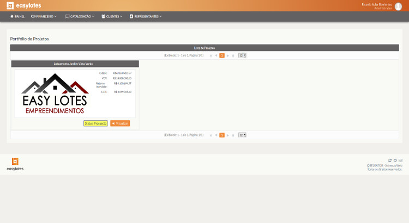Select the Retorno investidor value R$ 4.100.694,57

point(123,84)
